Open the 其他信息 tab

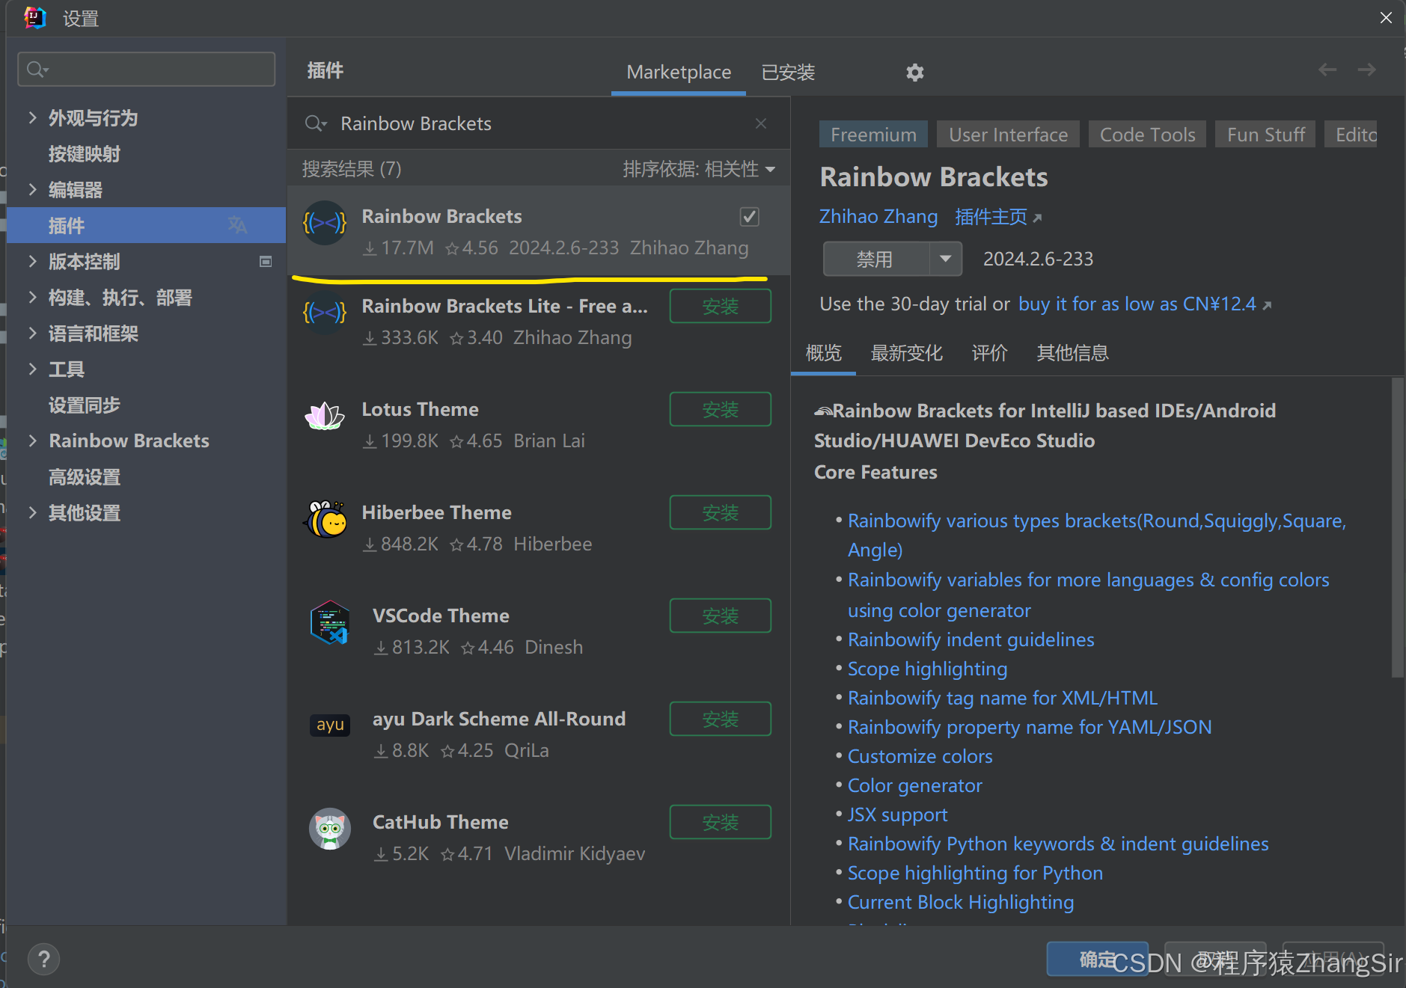1072,353
